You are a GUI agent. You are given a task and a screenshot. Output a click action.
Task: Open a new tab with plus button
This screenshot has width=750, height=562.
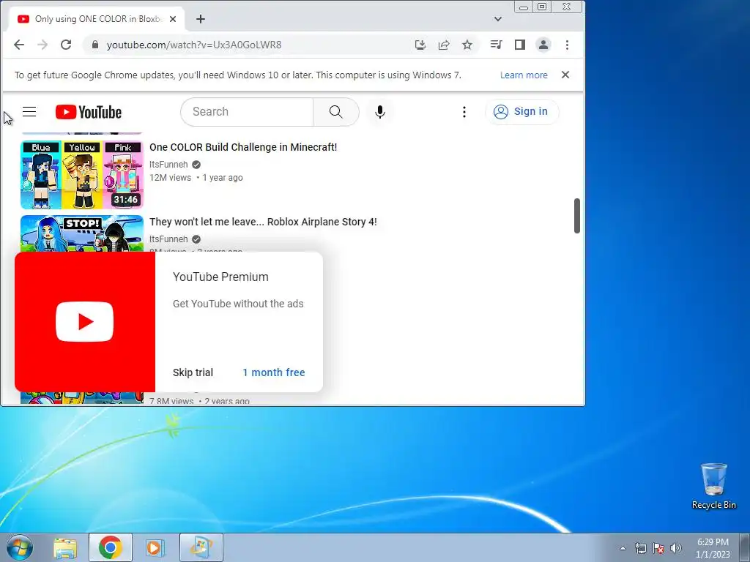point(201,19)
